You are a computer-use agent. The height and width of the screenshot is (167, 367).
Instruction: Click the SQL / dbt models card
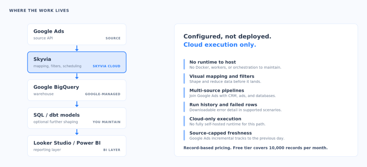[x=77, y=118]
